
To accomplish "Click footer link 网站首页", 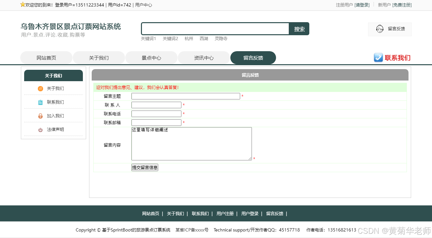I will [x=151, y=214].
